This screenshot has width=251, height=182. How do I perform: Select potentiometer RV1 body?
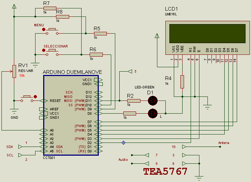14,71
